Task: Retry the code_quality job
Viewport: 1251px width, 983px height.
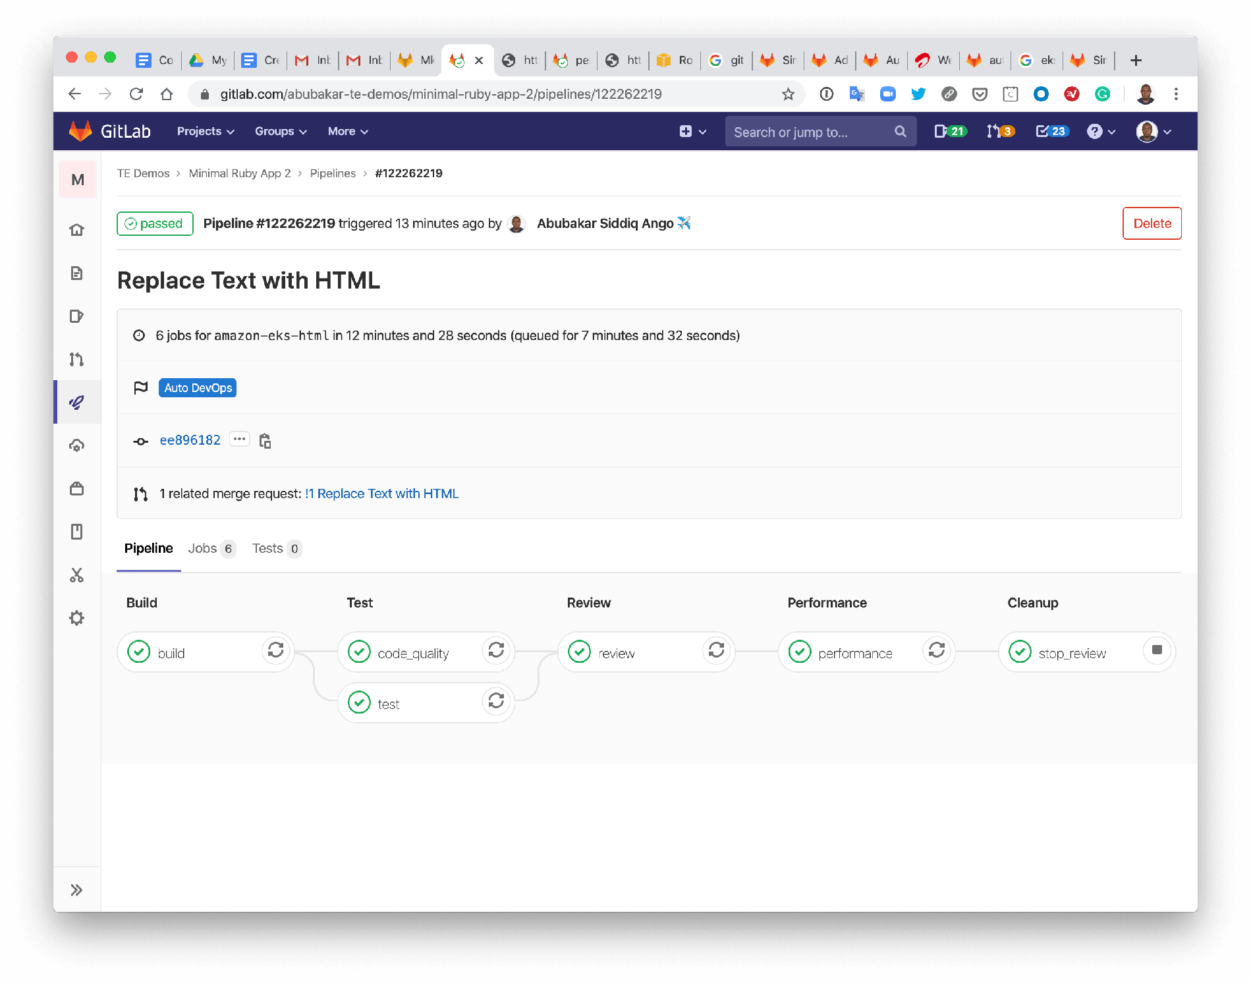Action: point(497,651)
